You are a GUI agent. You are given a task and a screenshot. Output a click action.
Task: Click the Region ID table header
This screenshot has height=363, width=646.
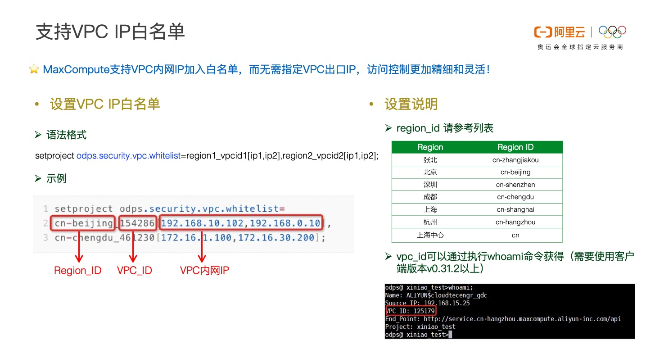click(515, 147)
